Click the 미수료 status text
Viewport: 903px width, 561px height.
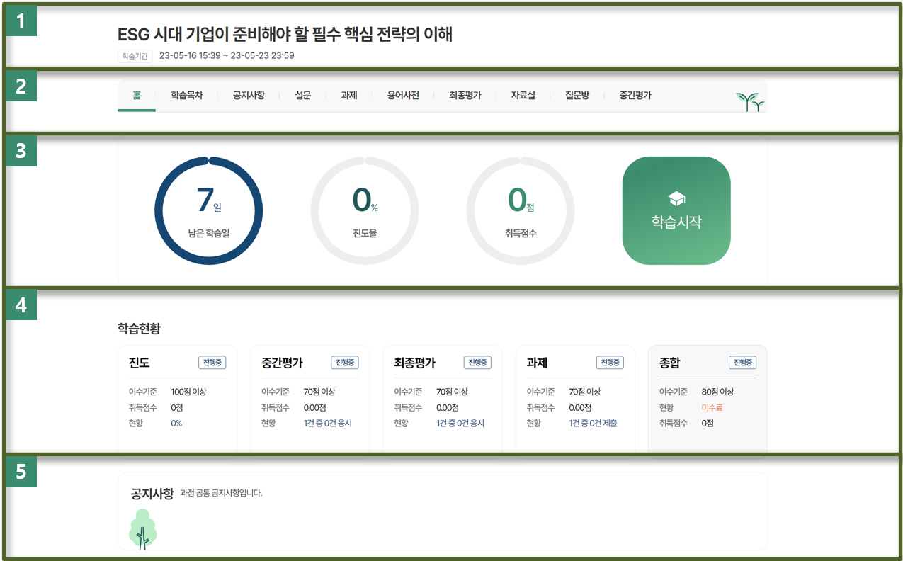point(712,408)
